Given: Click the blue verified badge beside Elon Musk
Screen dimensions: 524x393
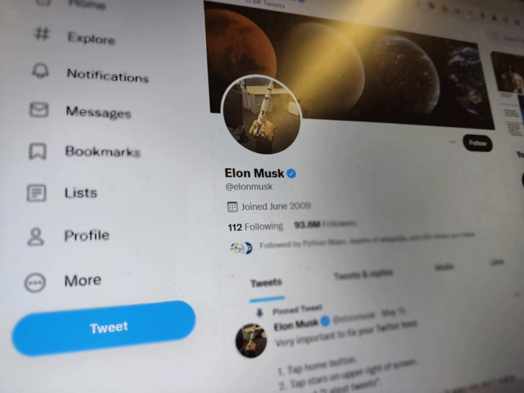Looking at the screenshot, I should [291, 173].
